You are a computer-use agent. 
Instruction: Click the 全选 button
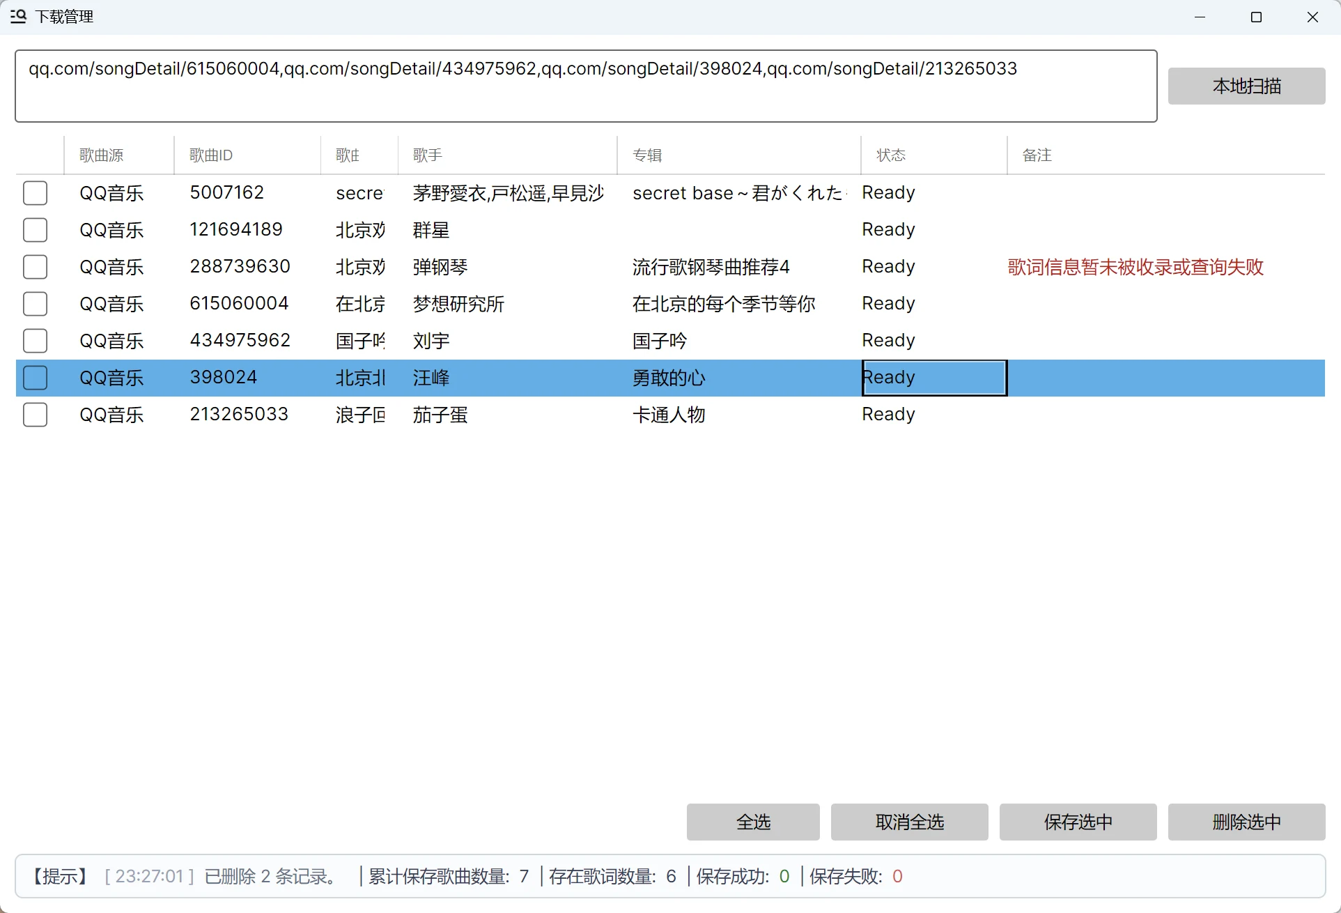(753, 822)
